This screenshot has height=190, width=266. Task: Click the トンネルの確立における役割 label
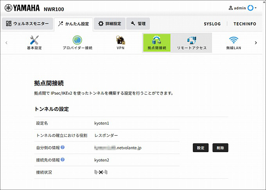point(62,135)
